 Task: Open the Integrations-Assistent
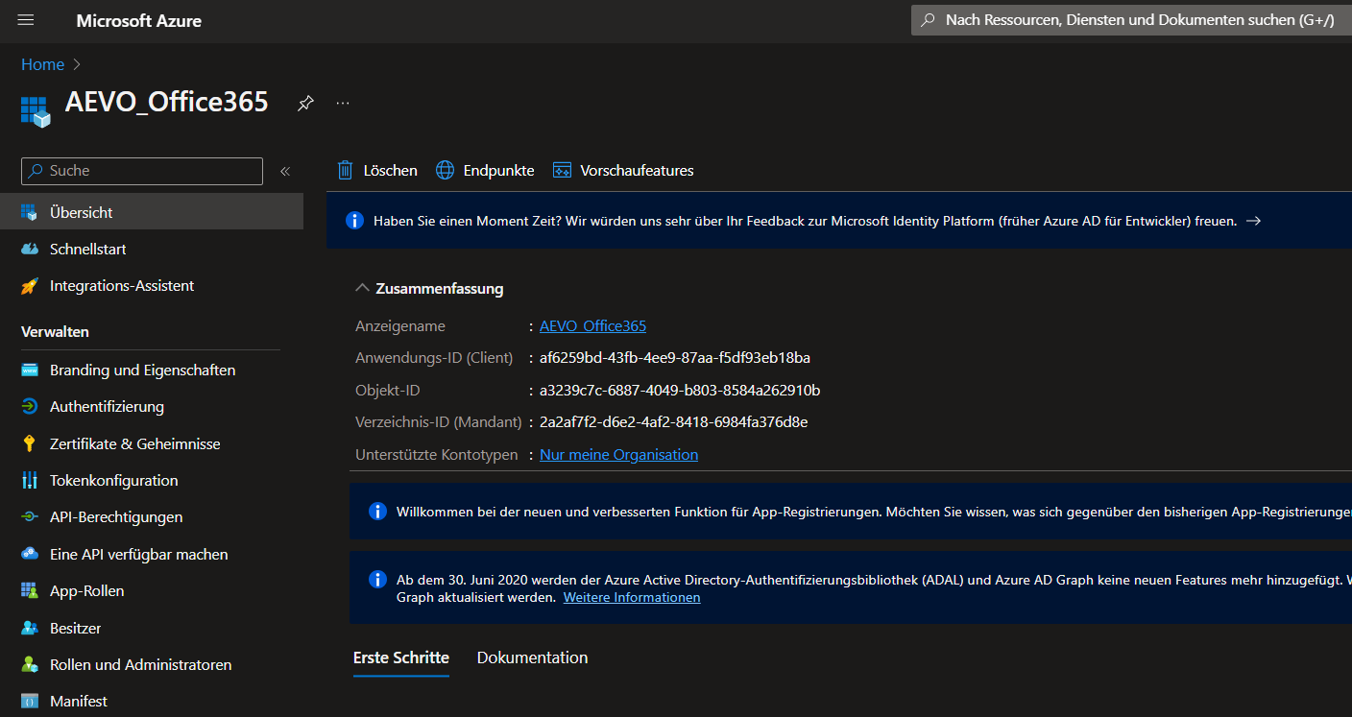[122, 285]
